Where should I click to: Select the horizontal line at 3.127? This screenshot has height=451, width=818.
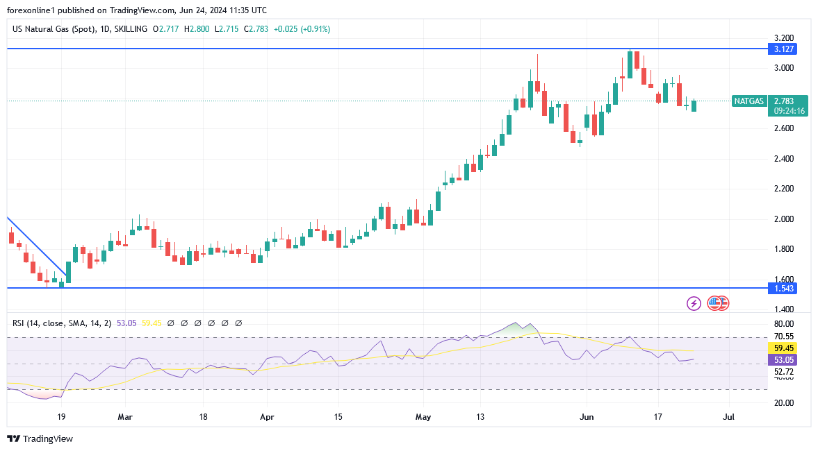click(347, 49)
